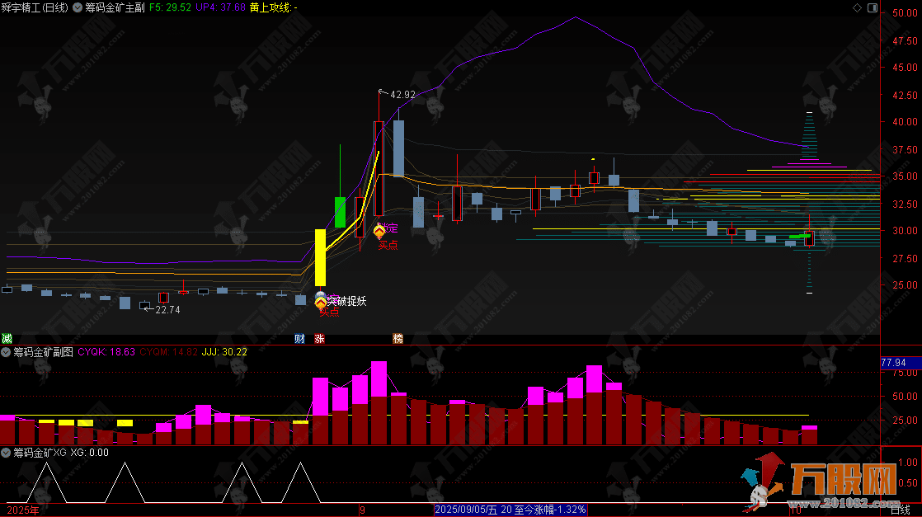Click the green candlestick after the breakout
This screenshot has height=517, width=922.
(x=340, y=211)
